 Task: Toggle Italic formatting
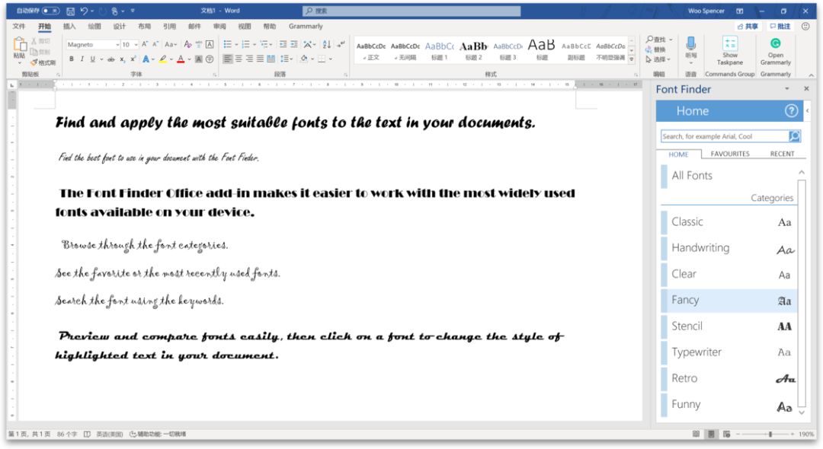(x=82, y=59)
